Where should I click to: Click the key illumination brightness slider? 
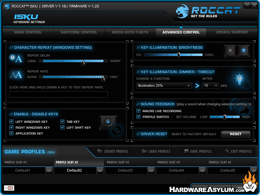click(173, 55)
